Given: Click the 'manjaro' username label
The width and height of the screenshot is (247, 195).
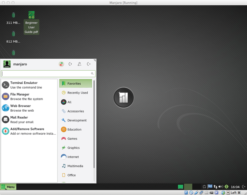Looking at the screenshot, I should pos(20,64).
